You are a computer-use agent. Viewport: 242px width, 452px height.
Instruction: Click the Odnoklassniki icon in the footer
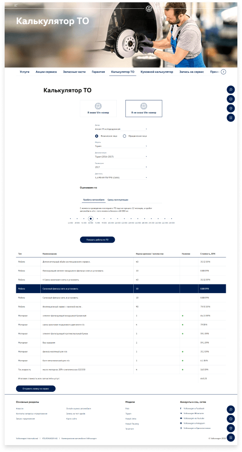(180, 428)
